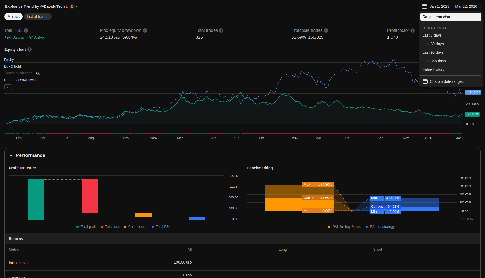Click the green Total profit bar
Screen dimensions: 485x278
36,200
